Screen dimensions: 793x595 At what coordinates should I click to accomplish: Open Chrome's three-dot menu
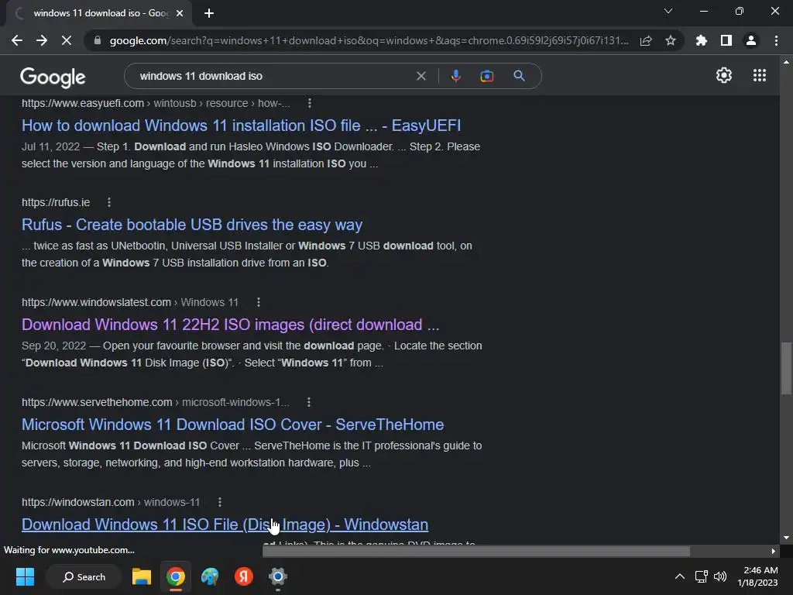[x=776, y=40]
